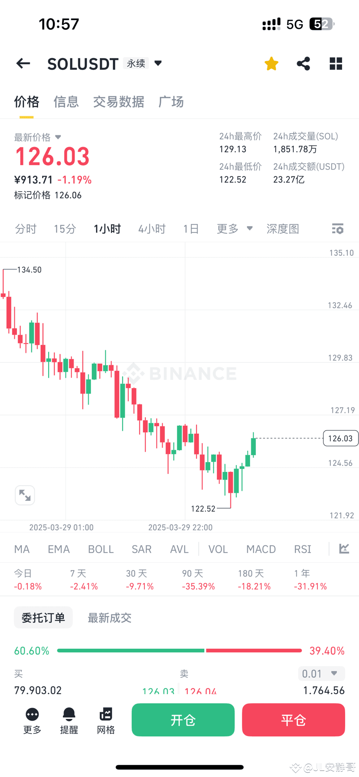Click the indicator chart icon beside RSI
The height and width of the screenshot is (777, 359).
tap(344, 548)
